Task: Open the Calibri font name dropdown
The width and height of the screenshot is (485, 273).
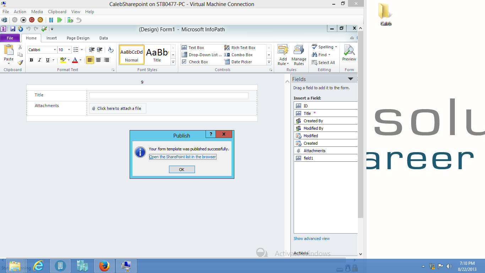Action: click(x=55, y=50)
